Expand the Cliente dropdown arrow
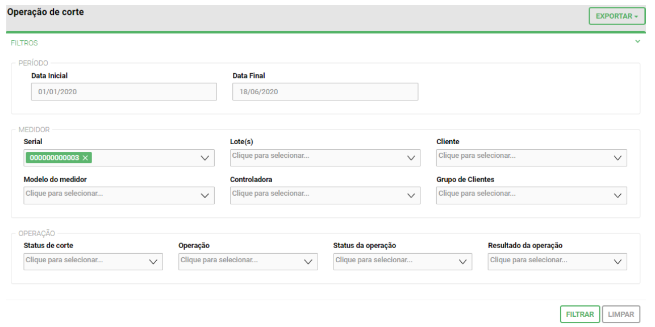The height and width of the screenshot is (327, 655). [618, 158]
